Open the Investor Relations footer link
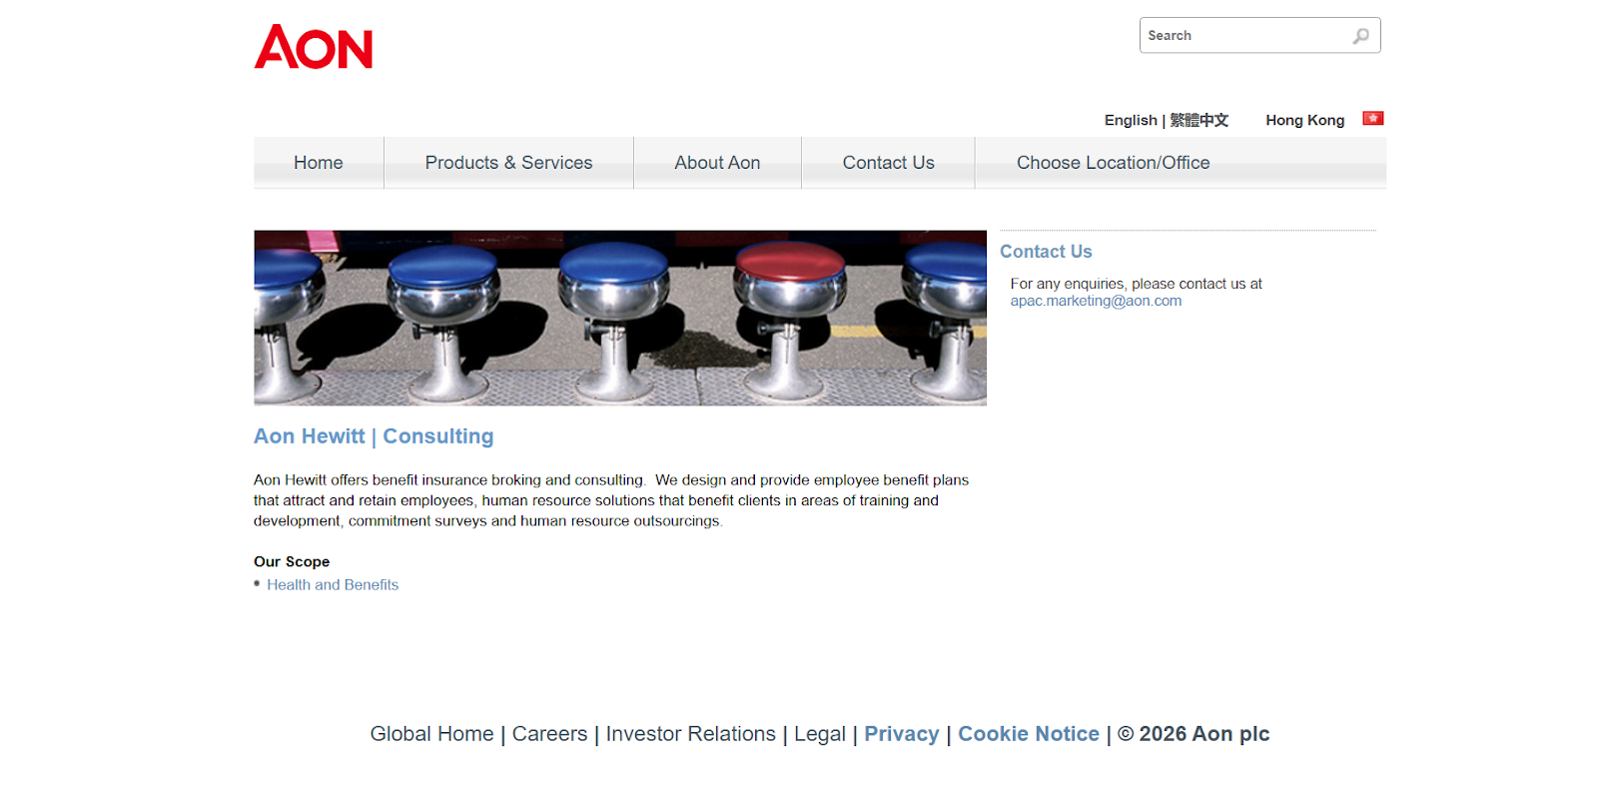Image resolution: width=1598 pixels, height=812 pixels. 691,734
